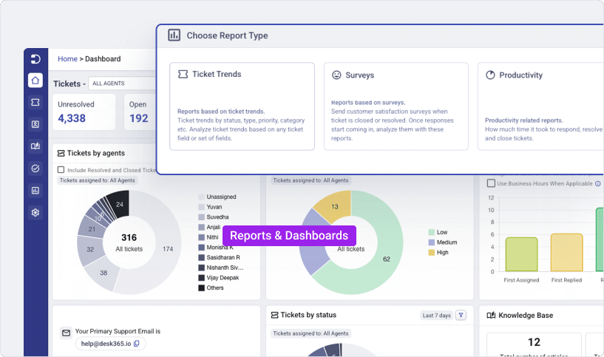This screenshot has width=604, height=357.
Task: Open the Knowledge Base book icon in the sidebar
Action: 35,146
